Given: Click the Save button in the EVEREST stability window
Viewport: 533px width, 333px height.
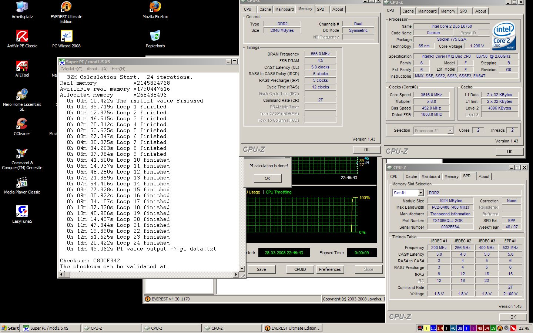Looking at the screenshot, I should (x=261, y=269).
